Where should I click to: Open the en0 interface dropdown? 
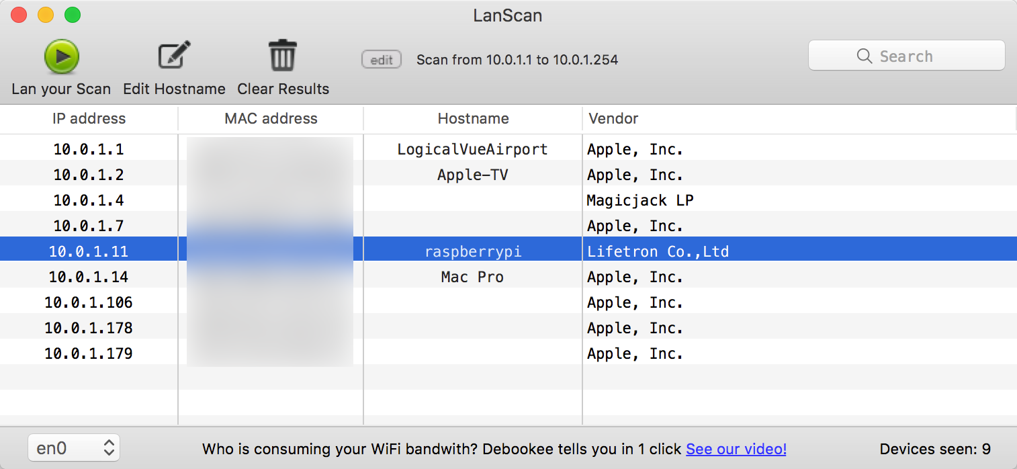(x=74, y=448)
